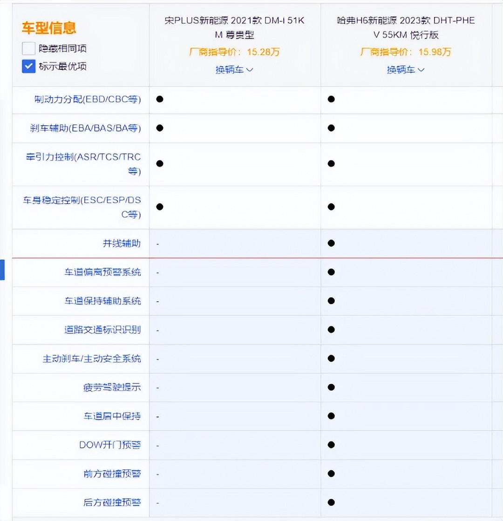Click 哈弗H6 dot in 车道居中保持 row
The height and width of the screenshot is (521, 503).
click(x=331, y=416)
